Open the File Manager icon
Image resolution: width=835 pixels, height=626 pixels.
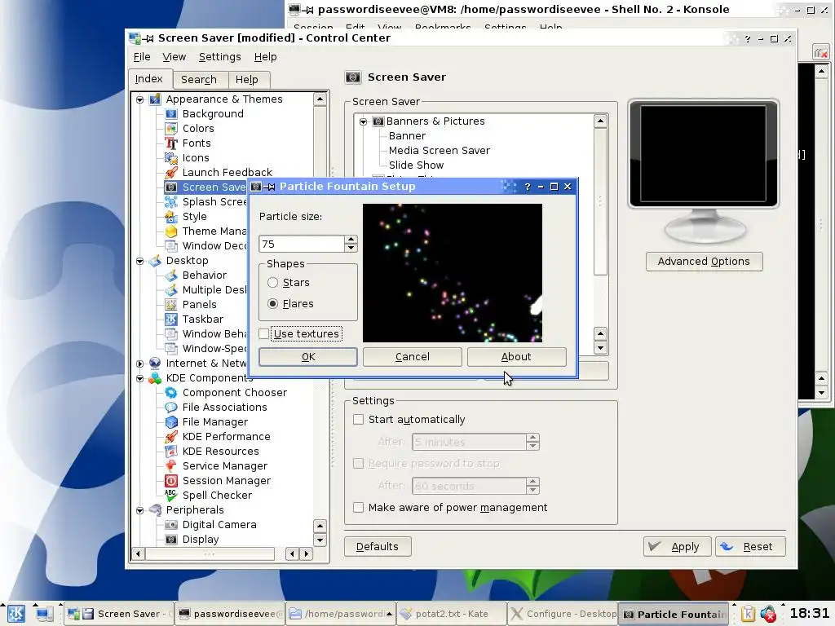click(x=171, y=422)
